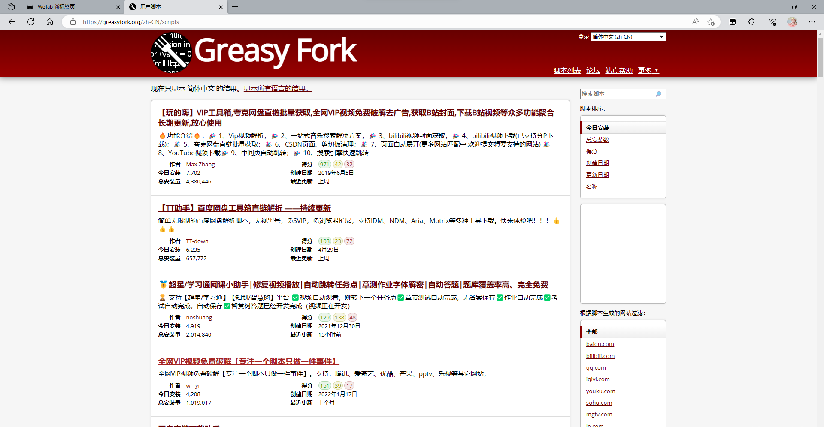The width and height of the screenshot is (824, 427).
Task: Open 论坛 in site navigation
Action: [x=593, y=71]
